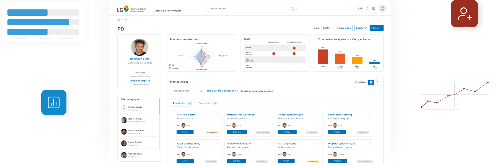Check the Revisar apresentação card checkbox
The width and height of the screenshot is (500, 165).
pos(319,114)
